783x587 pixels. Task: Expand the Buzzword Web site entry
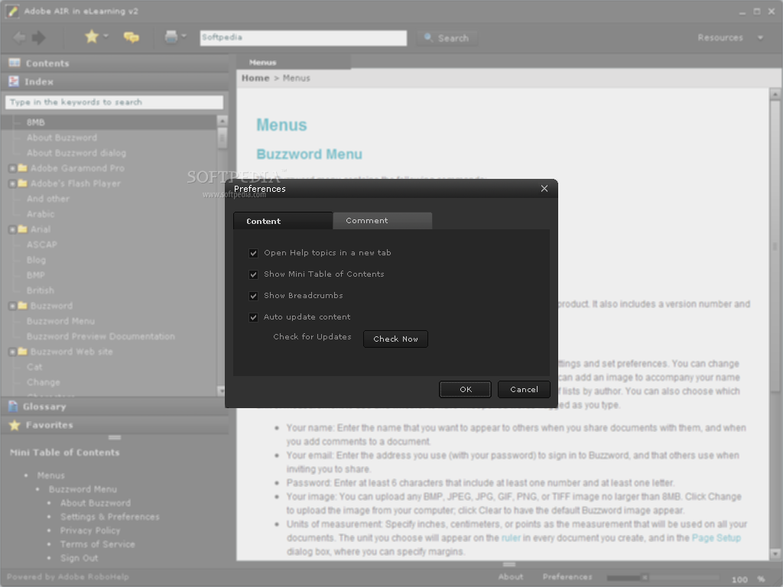pos(12,352)
